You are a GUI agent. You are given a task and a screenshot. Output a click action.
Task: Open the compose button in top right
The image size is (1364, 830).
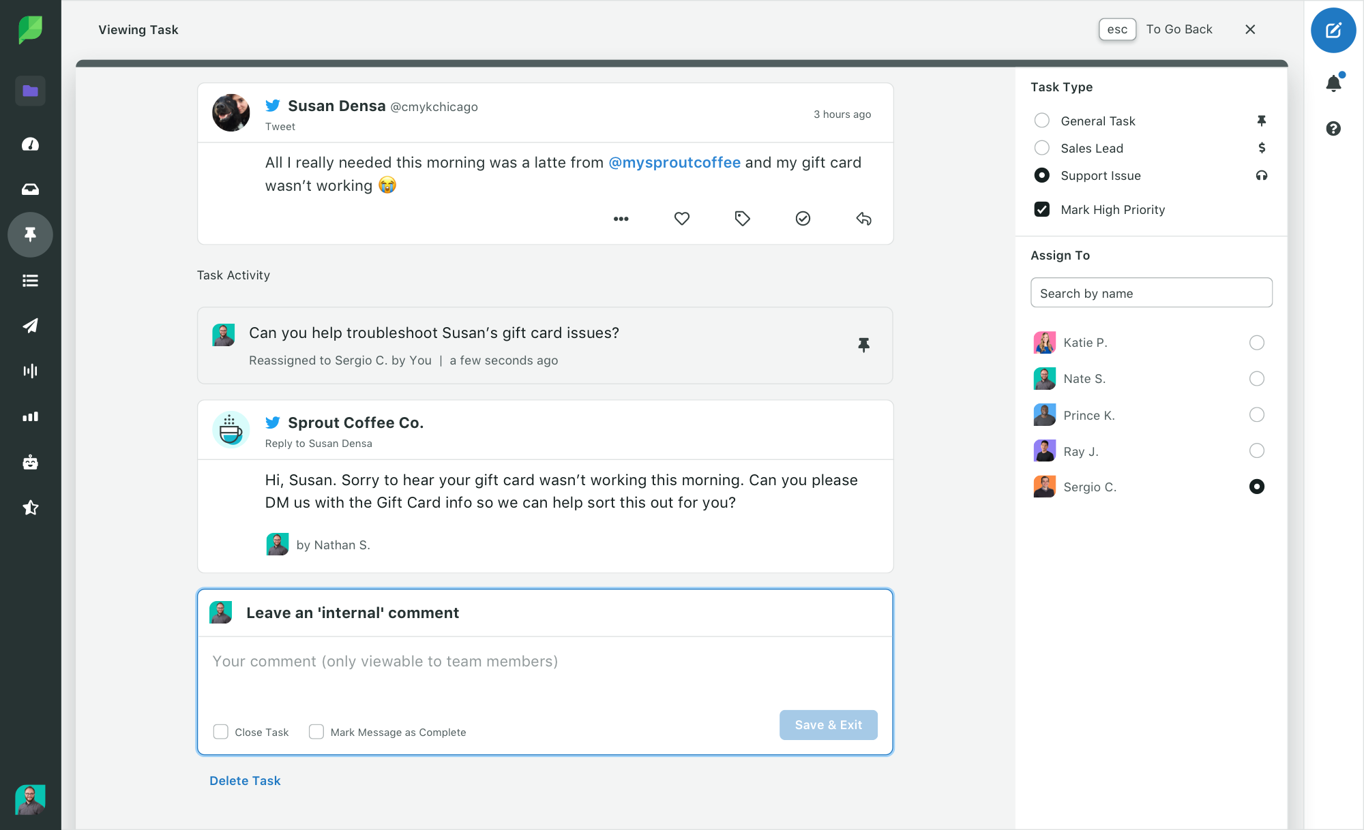(x=1333, y=30)
